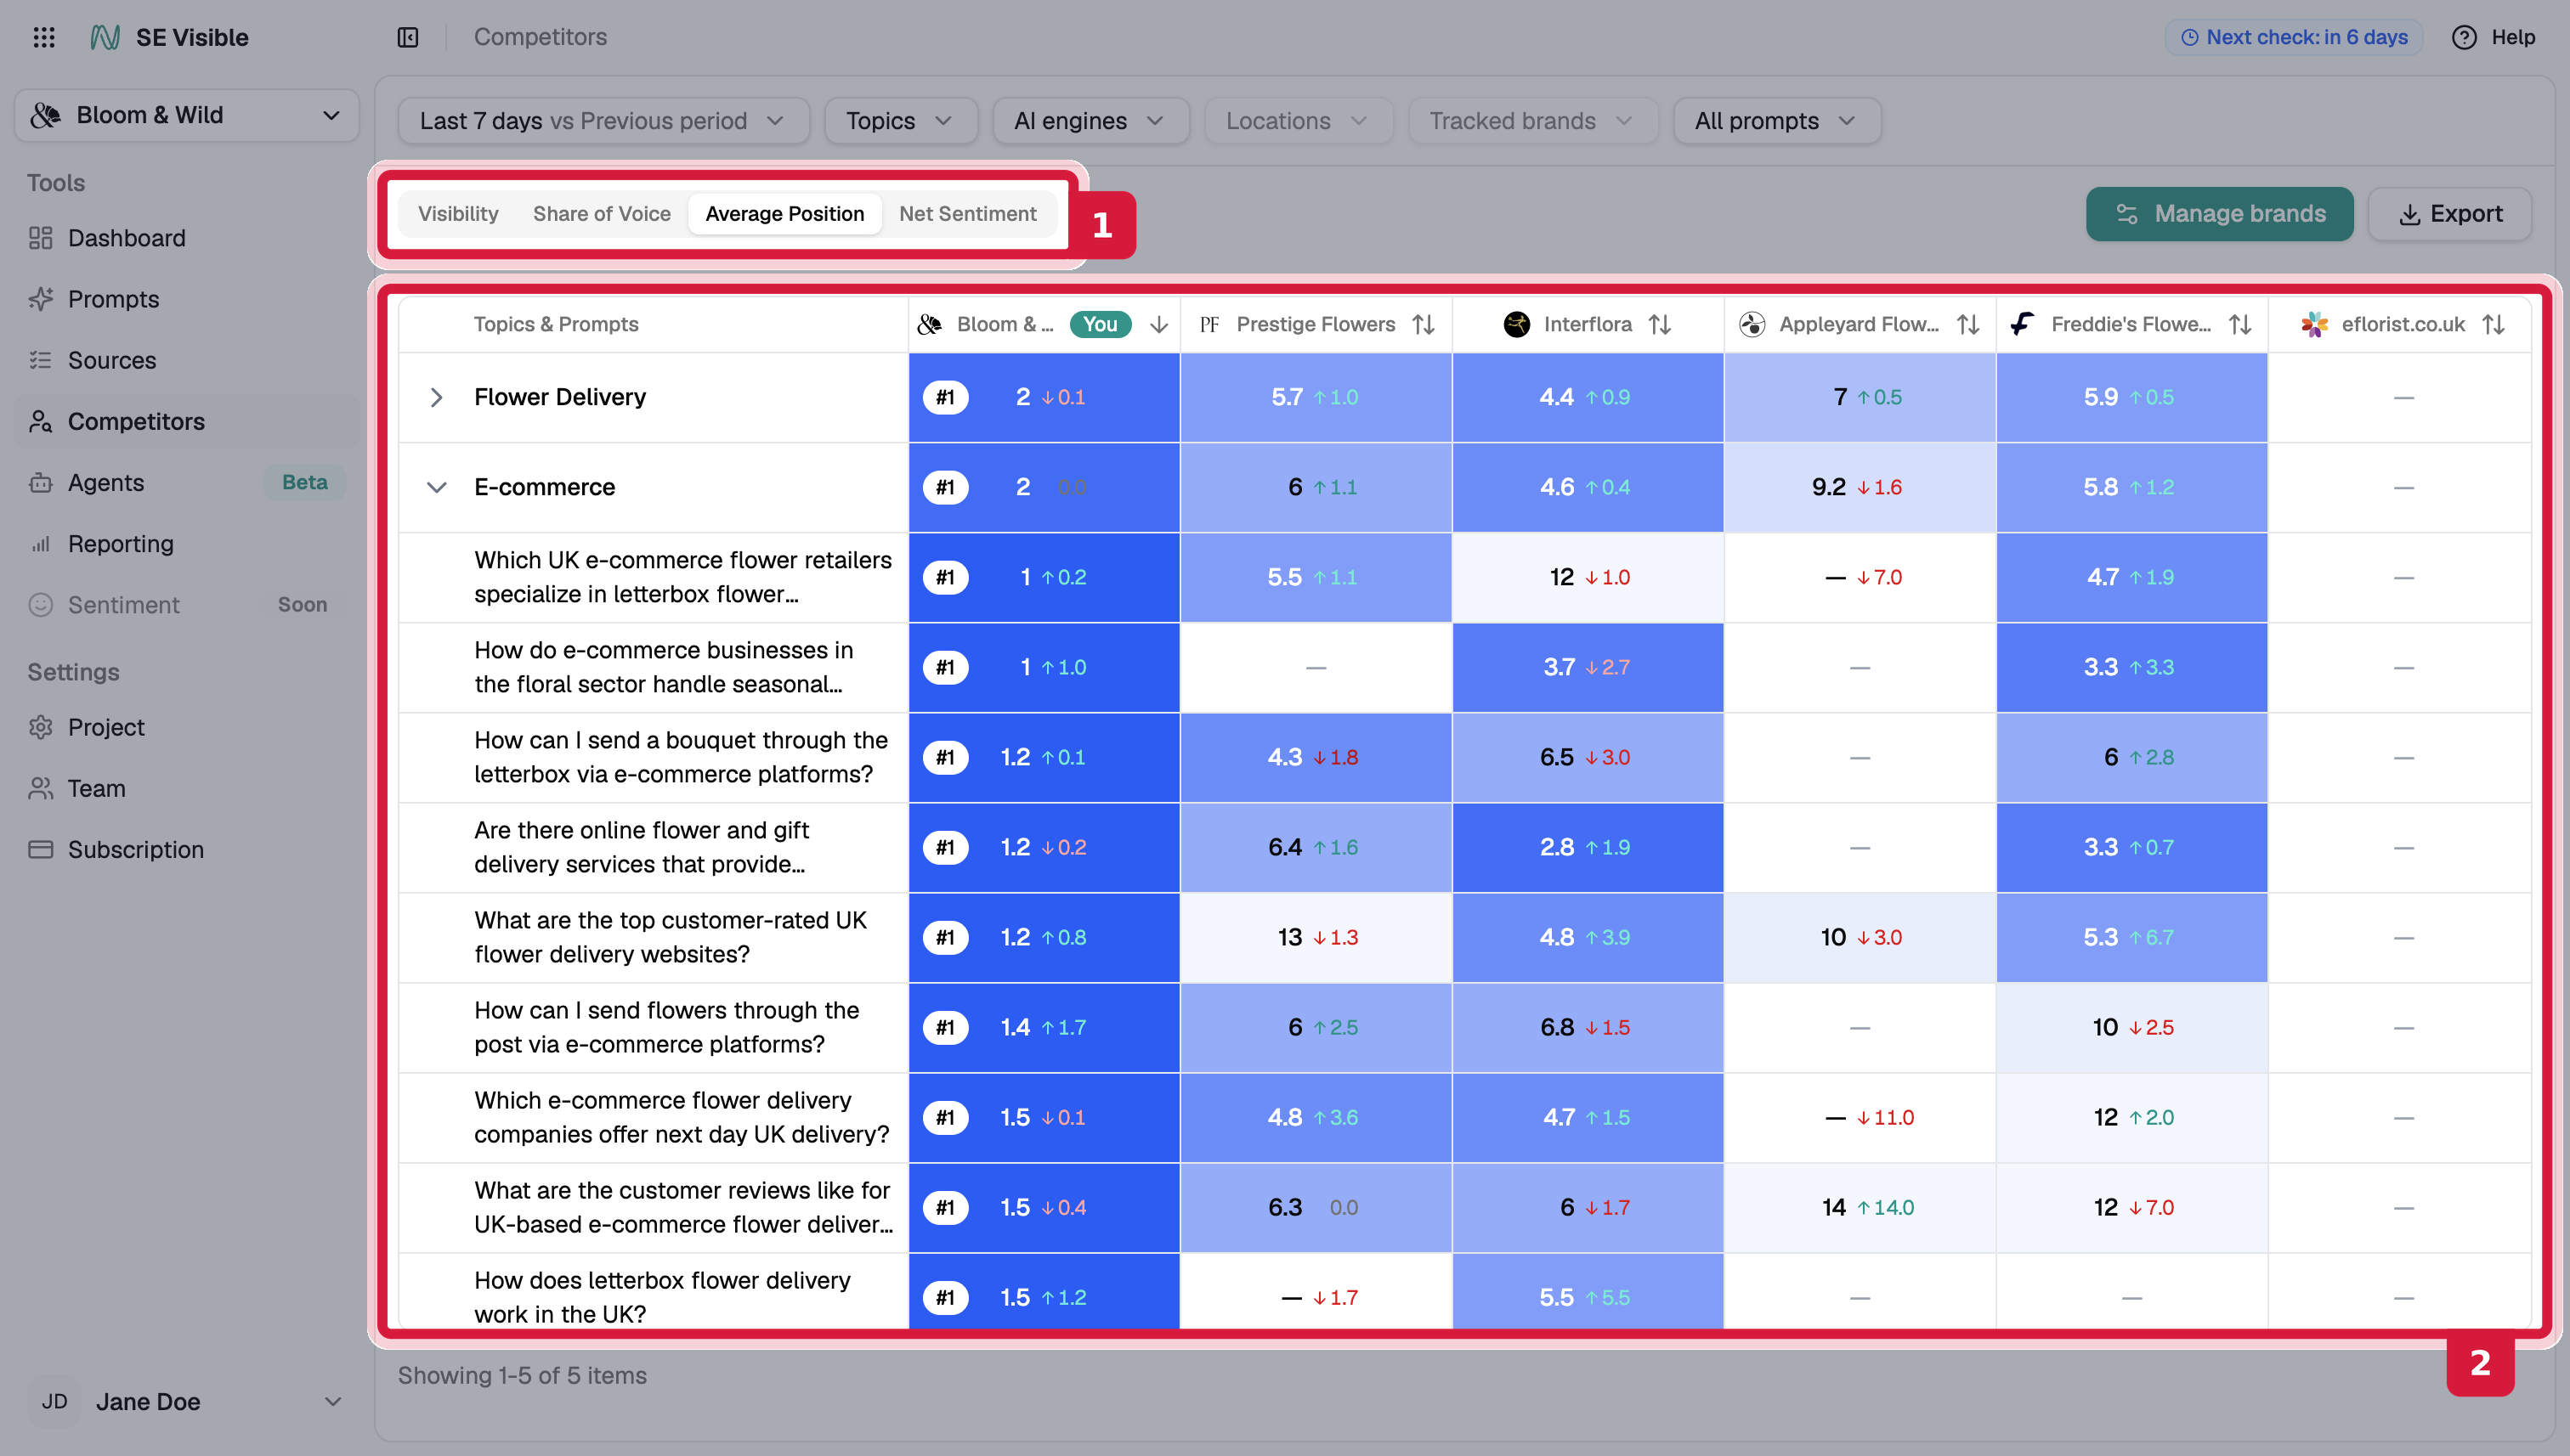Click Appleyard's 14 value in customer reviews row
Screen dimensions: 2570x1456
click(x=1834, y=1207)
